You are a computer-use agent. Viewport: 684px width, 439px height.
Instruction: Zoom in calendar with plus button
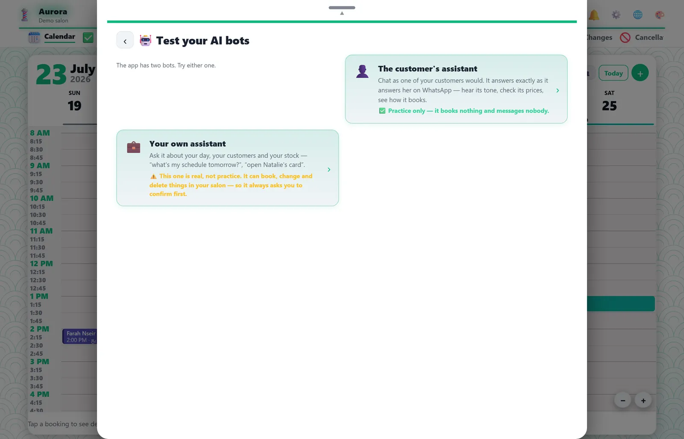click(x=643, y=401)
